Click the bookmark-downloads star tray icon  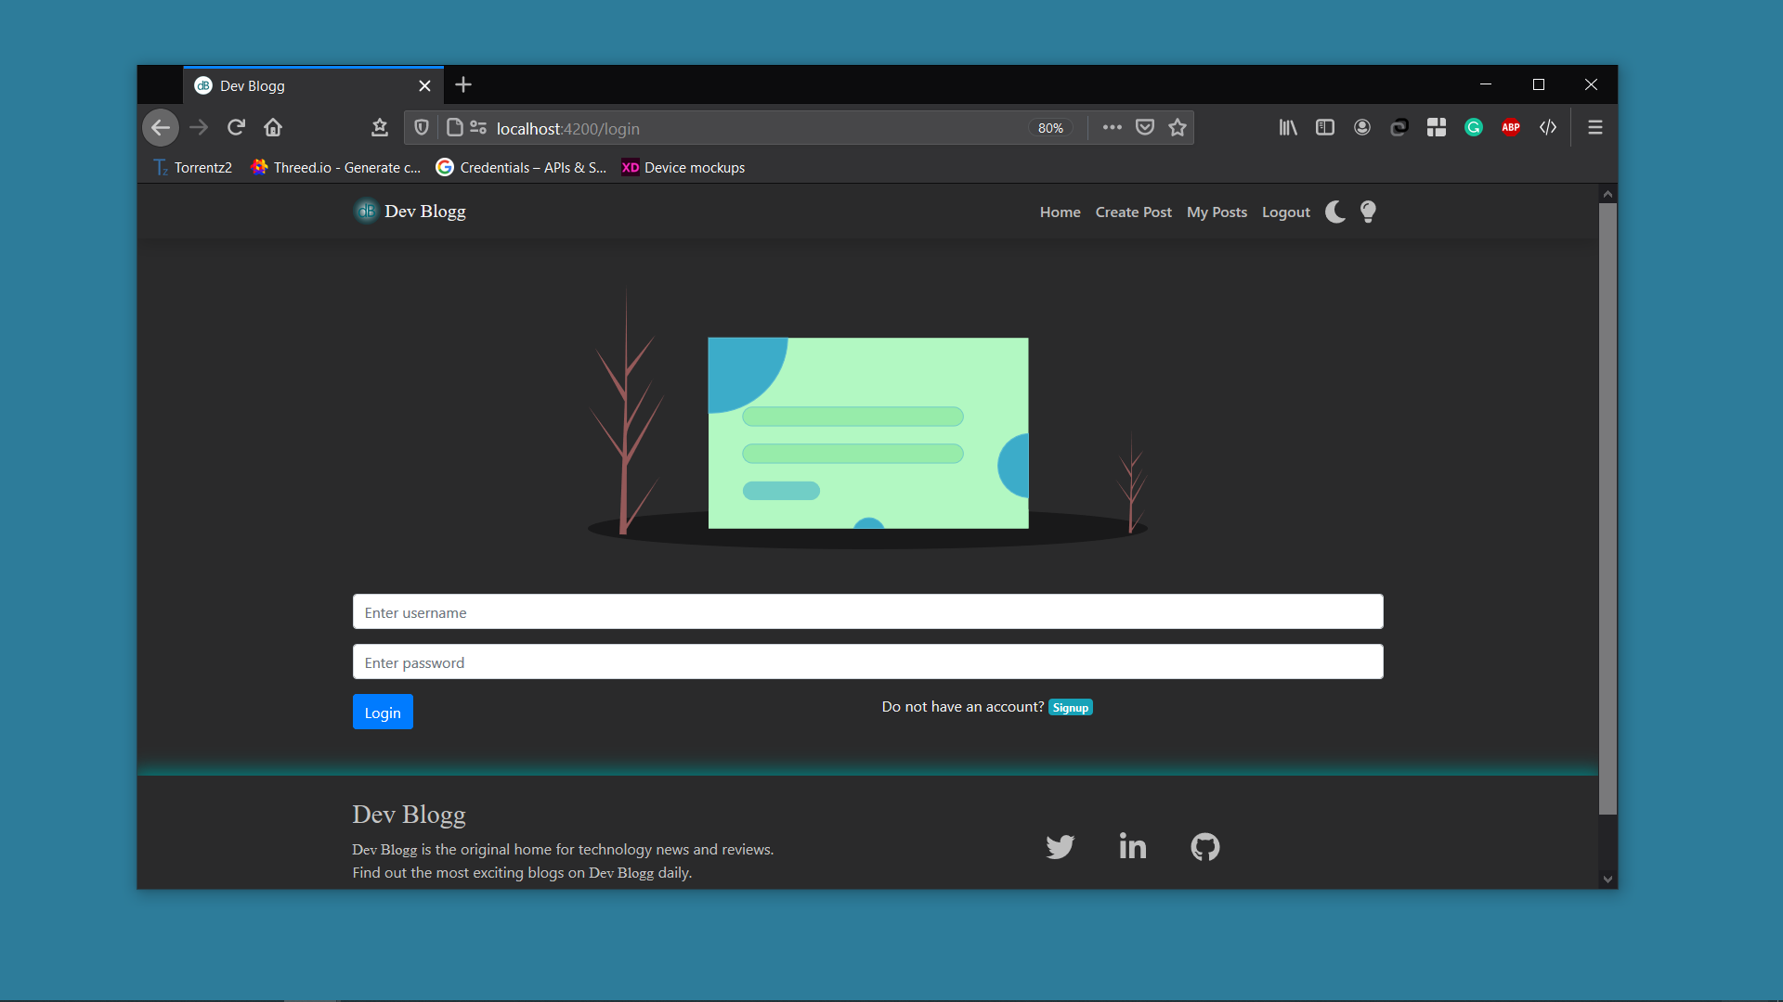(380, 128)
